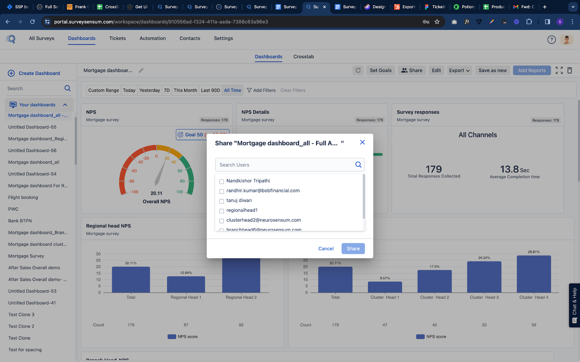Viewport: 580px width, 362px height.
Task: Open browser extensions puzzle icon
Action: tap(529, 22)
